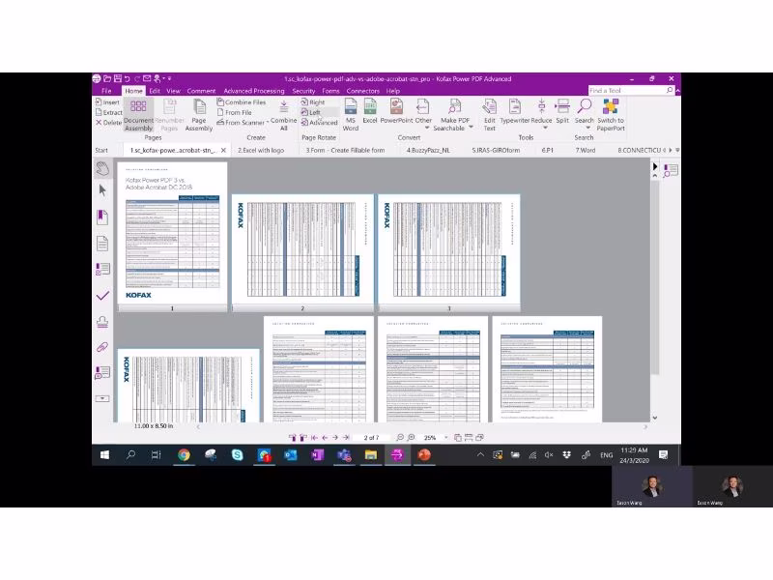
Task: Switch to 2.Excel with logo document tab
Action: coord(261,150)
